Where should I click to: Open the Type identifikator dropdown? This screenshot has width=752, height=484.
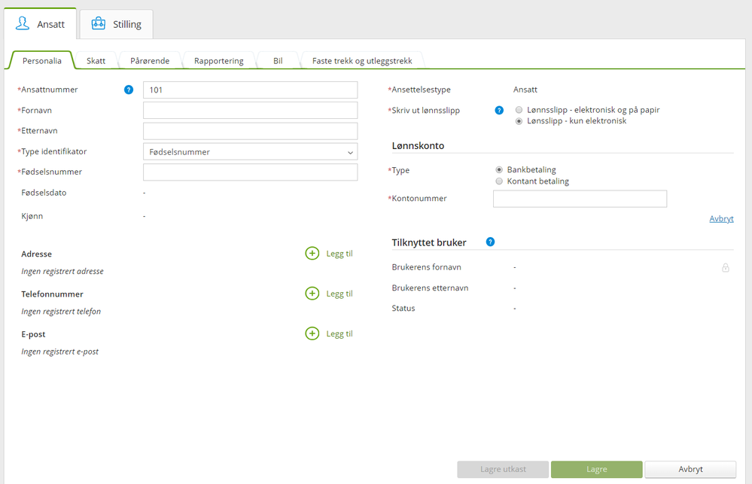[250, 152]
